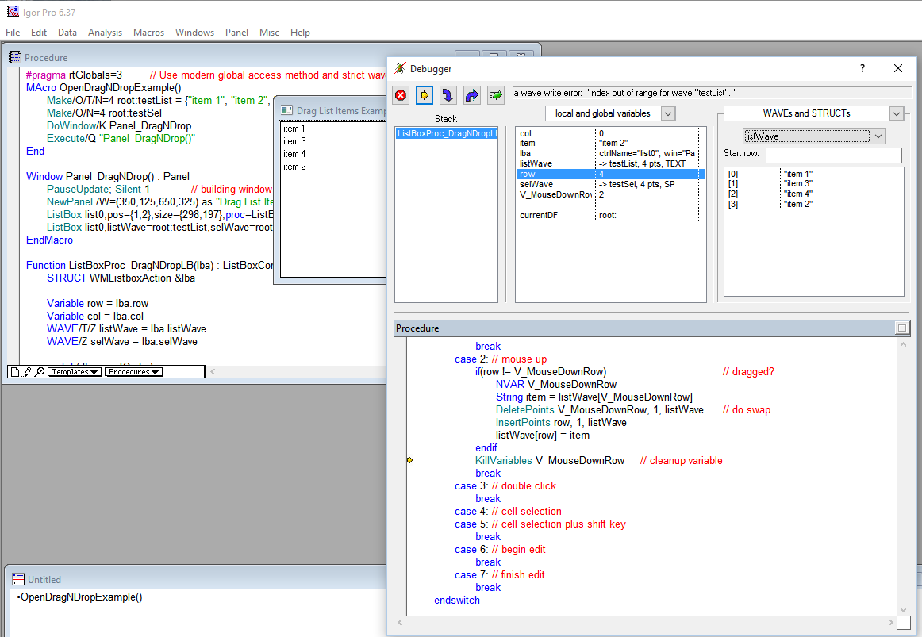Click the blue curved Step Out arrow icon
Screen dimensions: 922x637
point(471,95)
